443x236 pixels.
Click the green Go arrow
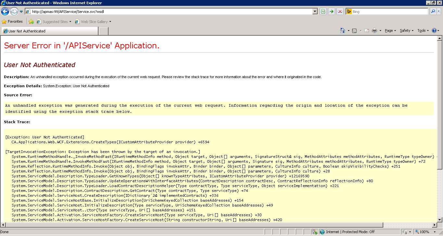click(x=331, y=11)
